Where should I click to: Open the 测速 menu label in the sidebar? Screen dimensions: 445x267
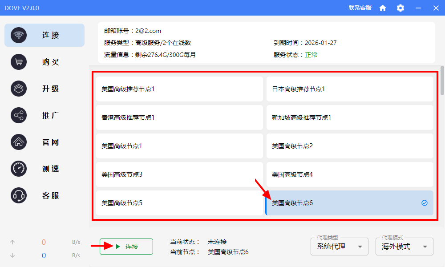point(51,169)
